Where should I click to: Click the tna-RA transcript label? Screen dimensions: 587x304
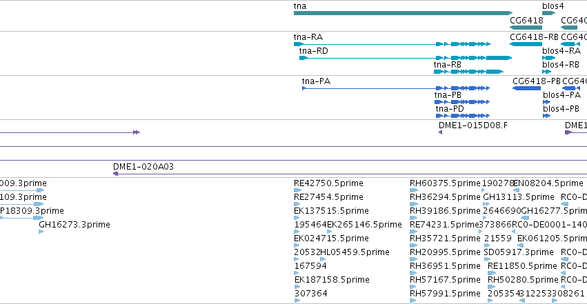pos(308,37)
